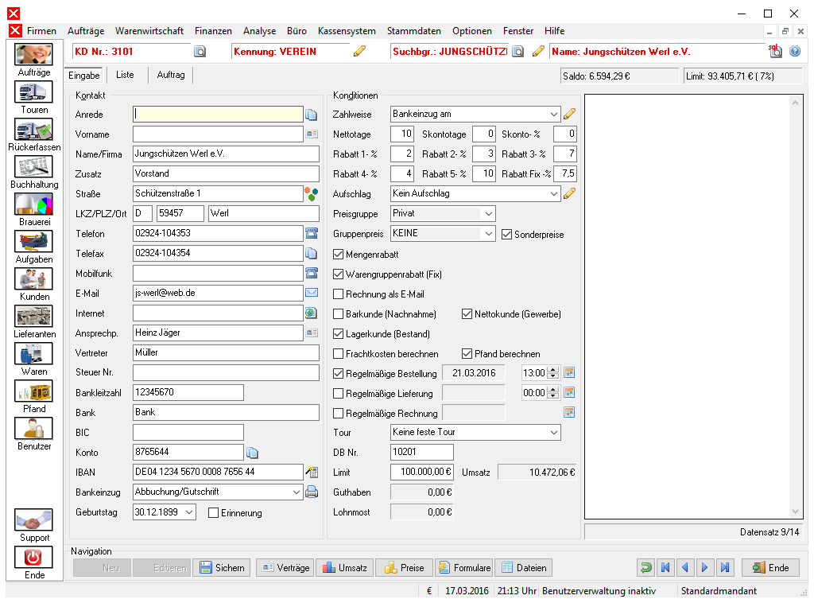This screenshot has width=814, height=603.
Task: Click the pencil icon beside Zahlweise
Action: [569, 114]
